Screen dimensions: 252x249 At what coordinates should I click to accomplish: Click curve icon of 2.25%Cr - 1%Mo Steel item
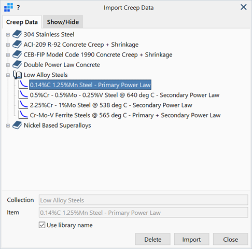(23, 105)
